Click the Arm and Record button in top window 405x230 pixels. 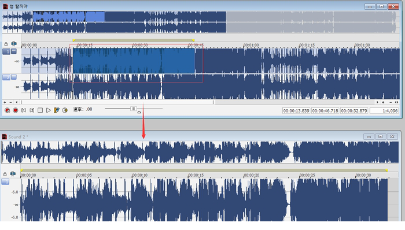[7, 110]
